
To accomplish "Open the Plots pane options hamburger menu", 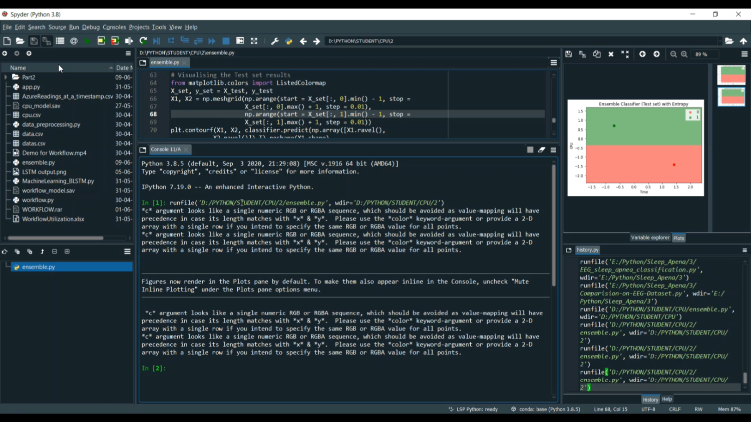I will click(x=744, y=54).
